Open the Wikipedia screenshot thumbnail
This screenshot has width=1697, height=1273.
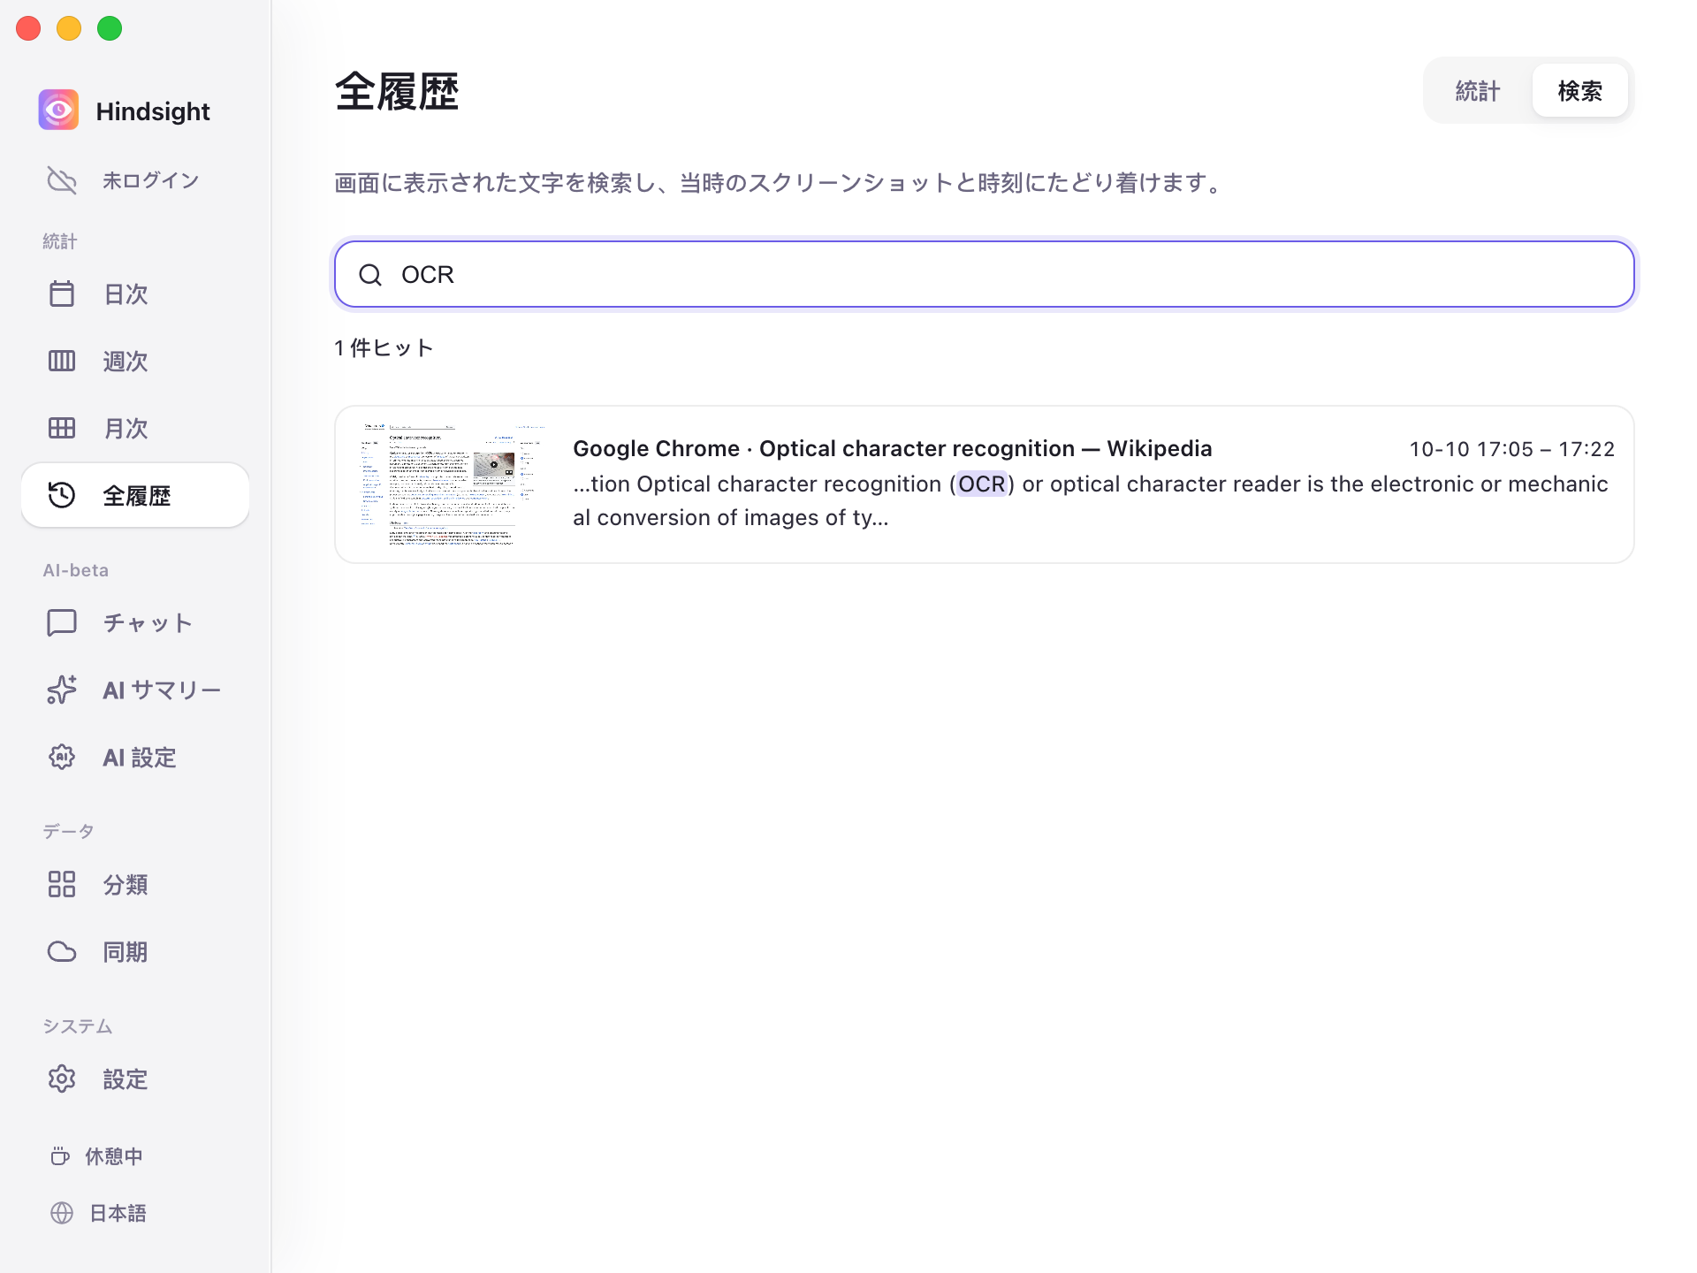(x=453, y=484)
